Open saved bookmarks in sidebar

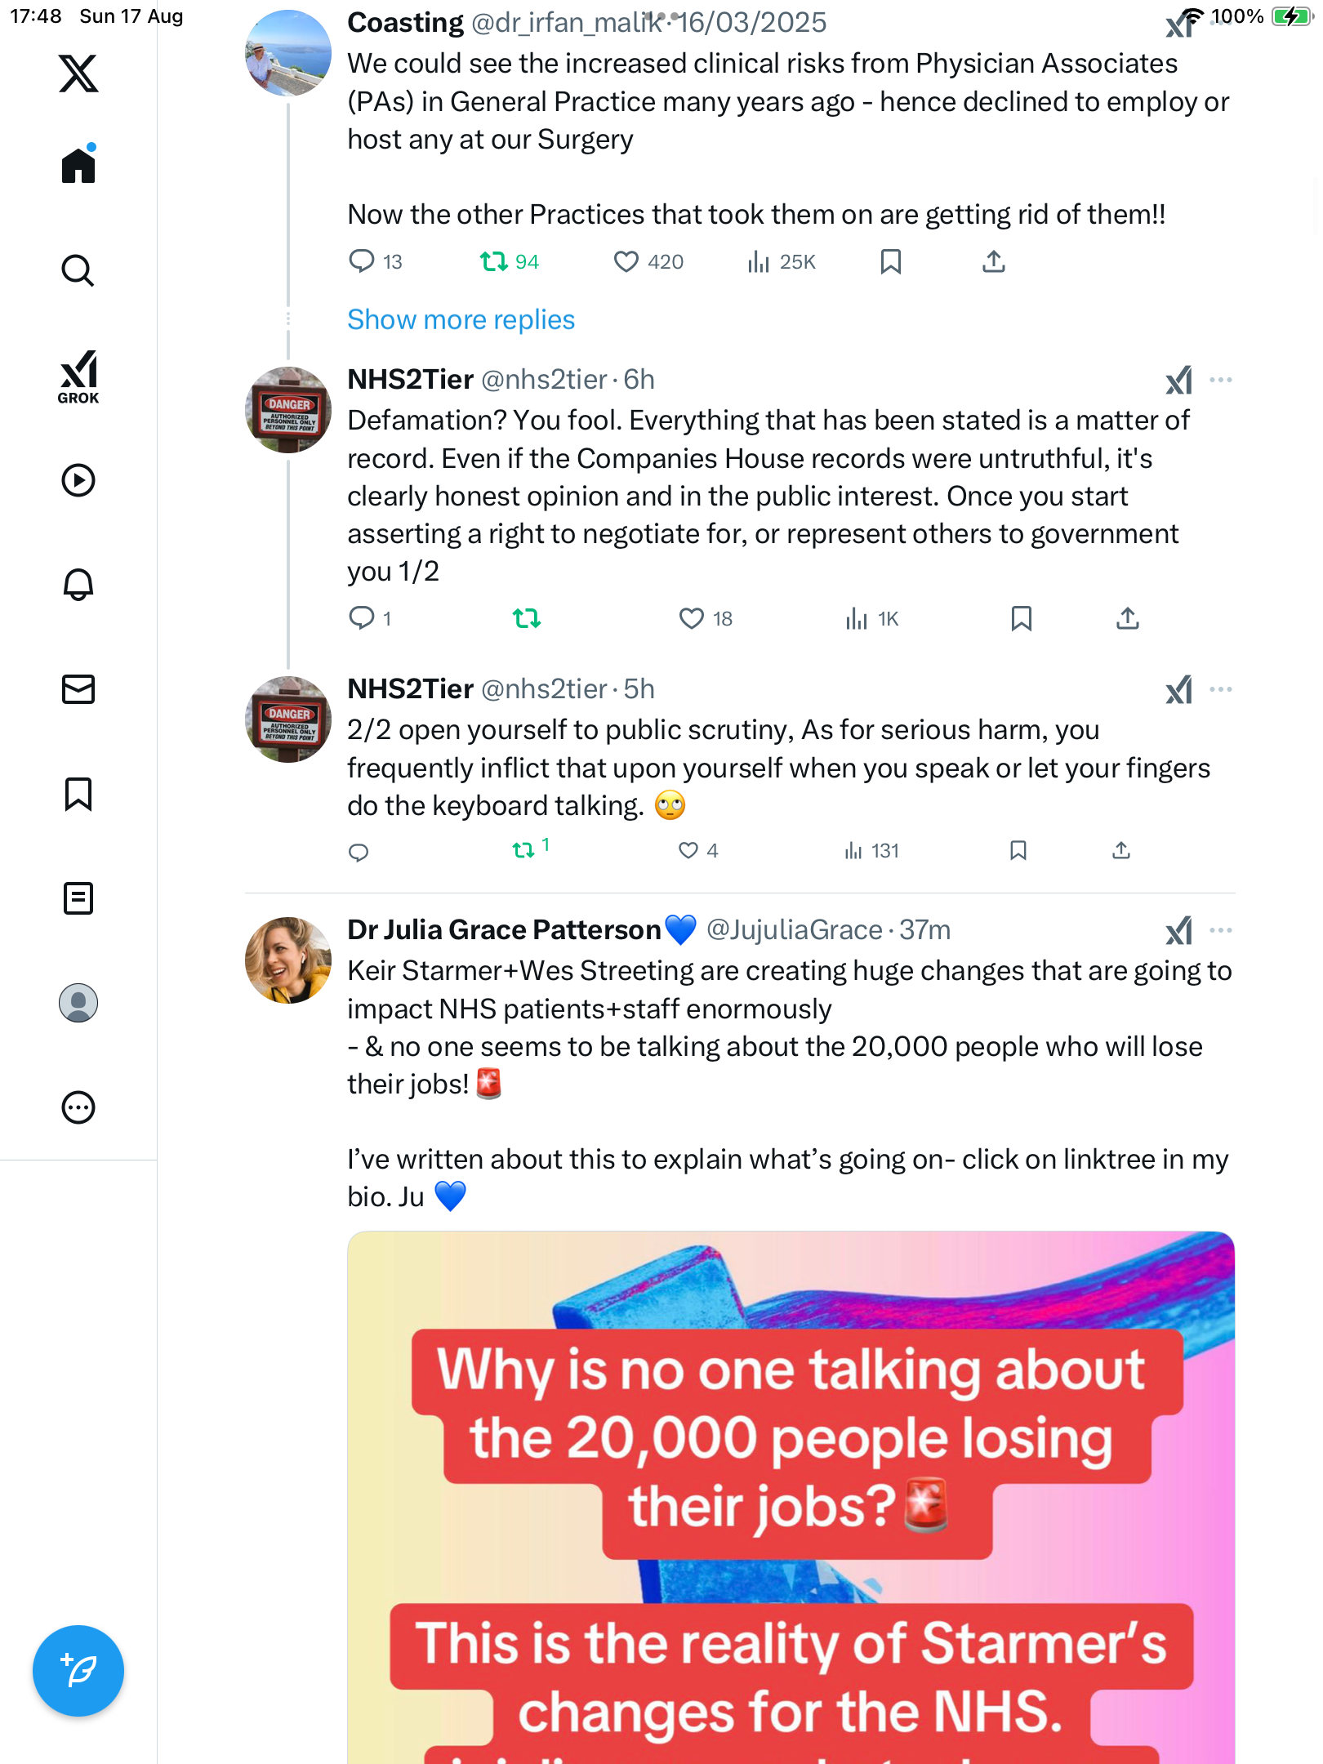click(78, 794)
